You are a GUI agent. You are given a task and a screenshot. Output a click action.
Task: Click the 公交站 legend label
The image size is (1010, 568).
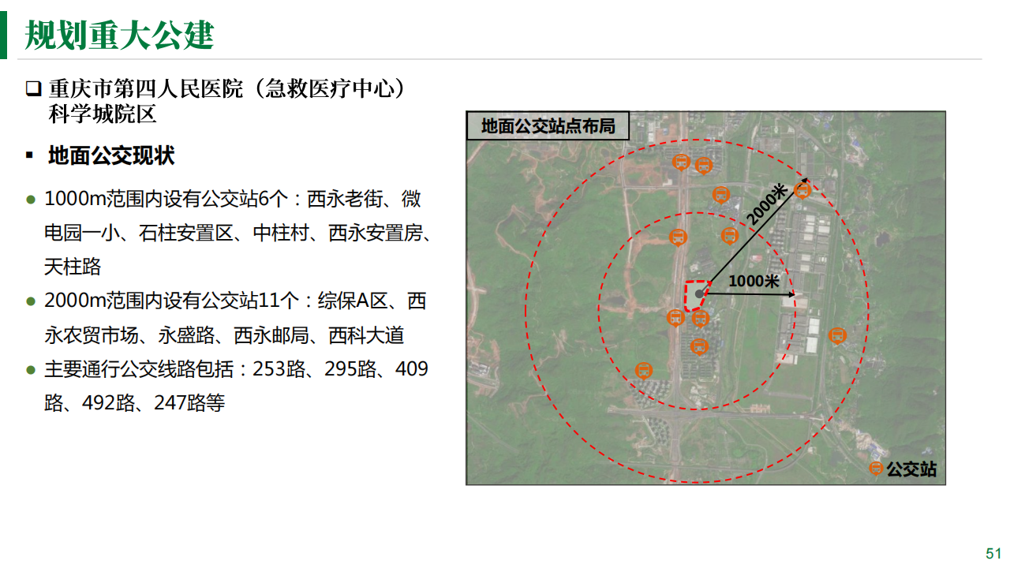click(912, 469)
